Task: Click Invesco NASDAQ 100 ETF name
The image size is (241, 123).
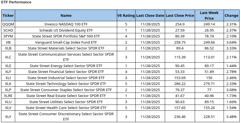Action: click(x=66, y=24)
